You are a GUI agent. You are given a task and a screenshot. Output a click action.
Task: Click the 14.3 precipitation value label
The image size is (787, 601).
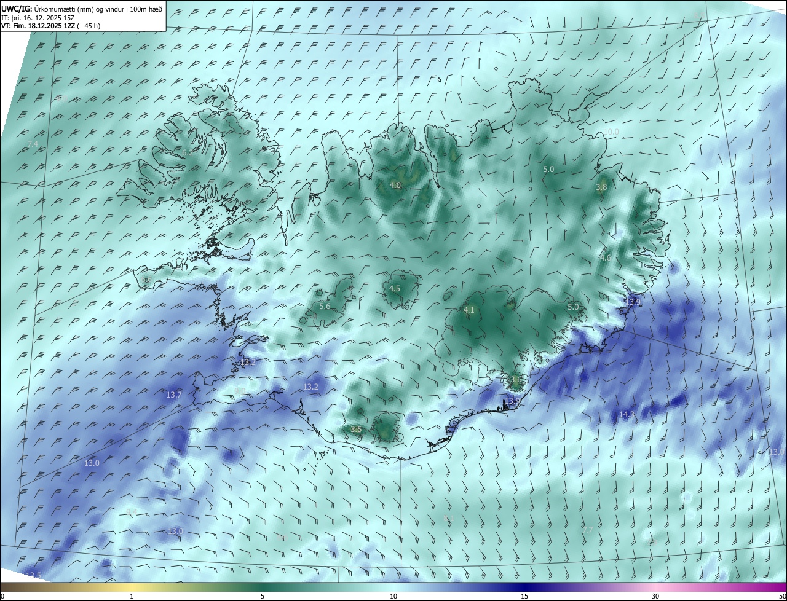tap(627, 415)
